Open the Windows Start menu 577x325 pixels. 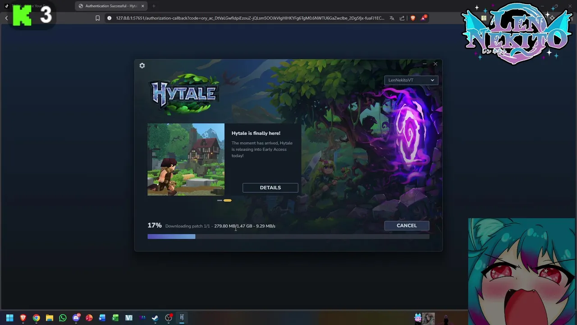pyautogui.click(x=9, y=318)
